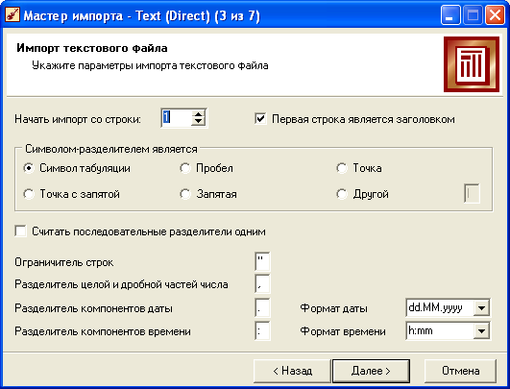Minimize the import wizard window
Image resolution: width=510 pixels, height=389 pixels.
[x=450, y=15]
